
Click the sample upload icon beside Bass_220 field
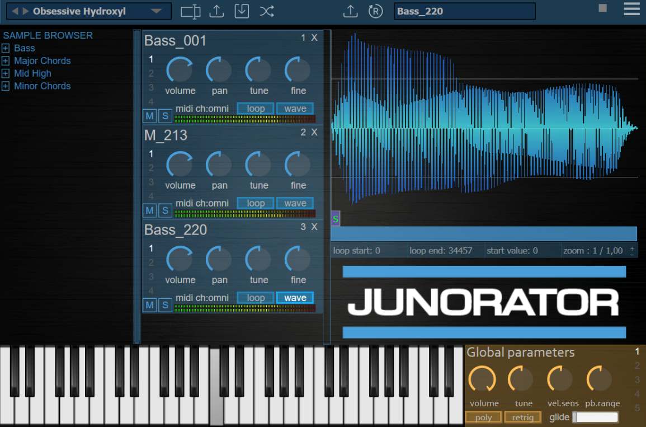351,10
